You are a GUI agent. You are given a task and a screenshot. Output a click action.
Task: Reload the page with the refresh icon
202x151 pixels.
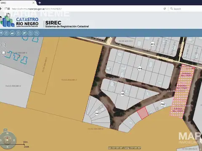pyautogui.click(x=165, y=9)
